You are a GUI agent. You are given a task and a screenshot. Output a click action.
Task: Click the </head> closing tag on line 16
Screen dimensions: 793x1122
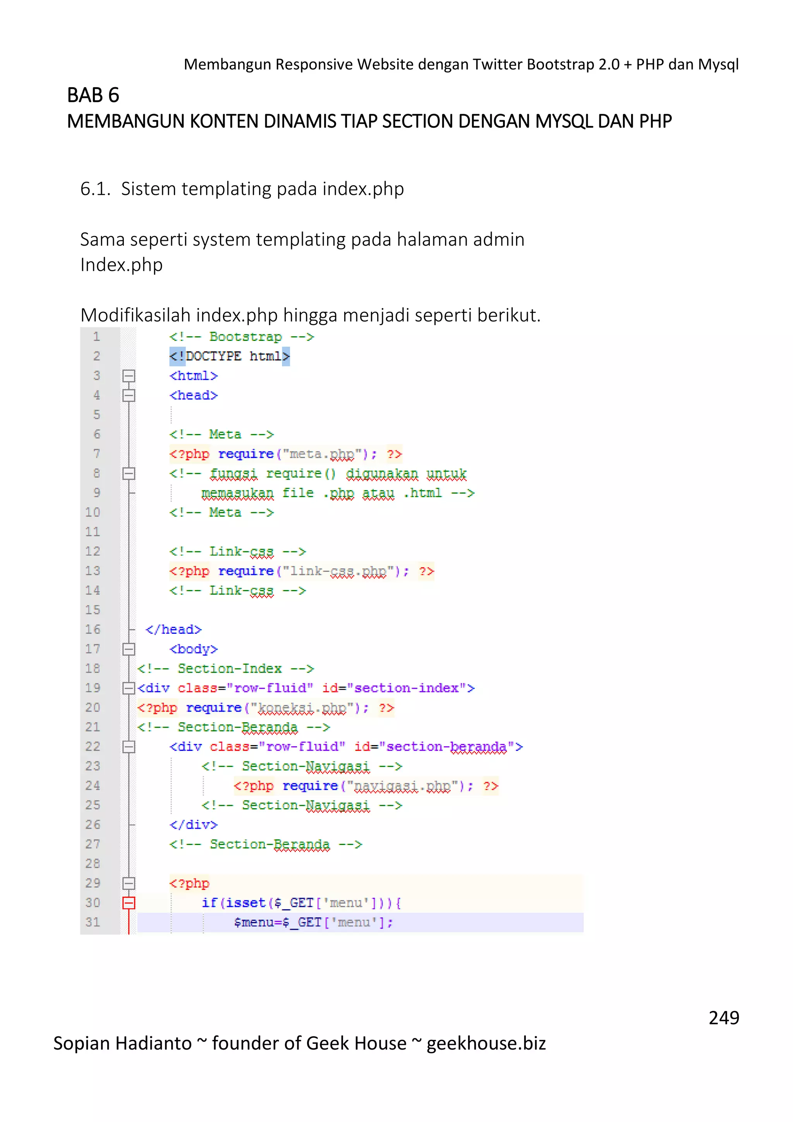click(x=174, y=630)
